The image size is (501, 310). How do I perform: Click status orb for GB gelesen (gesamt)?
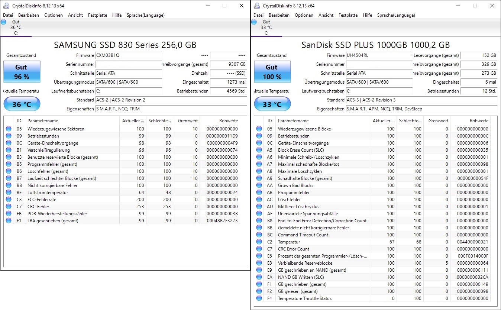point(259,291)
